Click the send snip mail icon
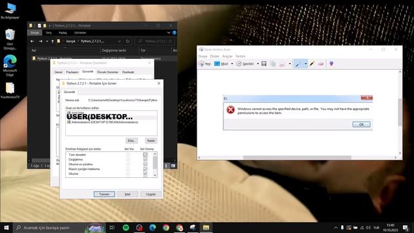414x233 pixels. [283, 63]
